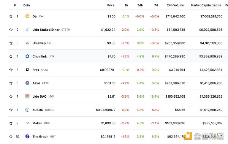
Task: Click the Aave ghost logo icon
Action: tap(27, 83)
